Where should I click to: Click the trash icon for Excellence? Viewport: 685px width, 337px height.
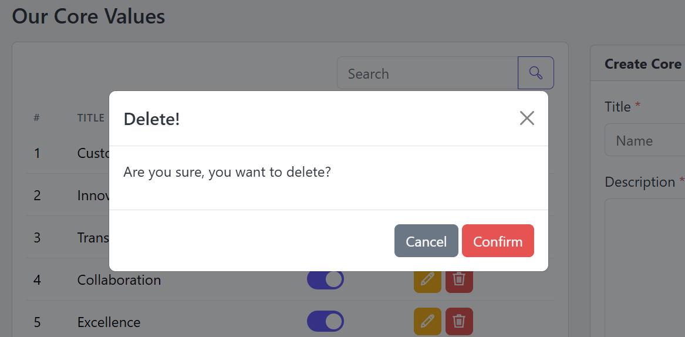point(458,322)
